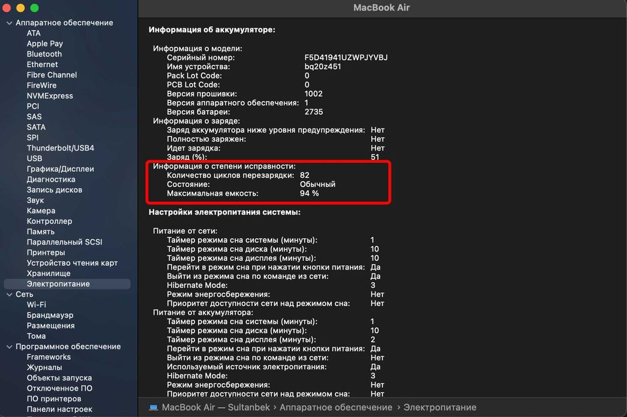Select the PCI entry
The width and height of the screenshot is (627, 417).
[33, 107]
